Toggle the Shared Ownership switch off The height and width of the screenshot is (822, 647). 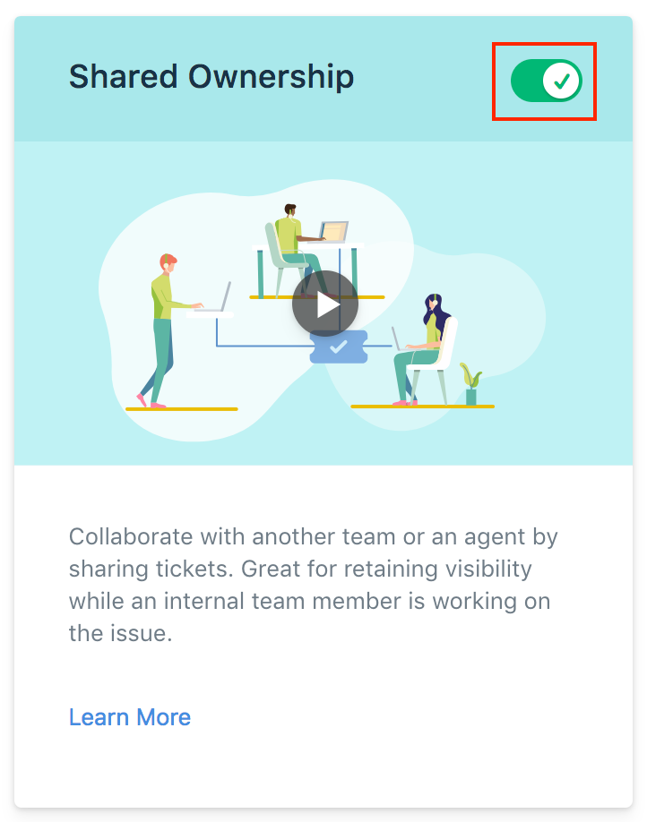pyautogui.click(x=547, y=81)
